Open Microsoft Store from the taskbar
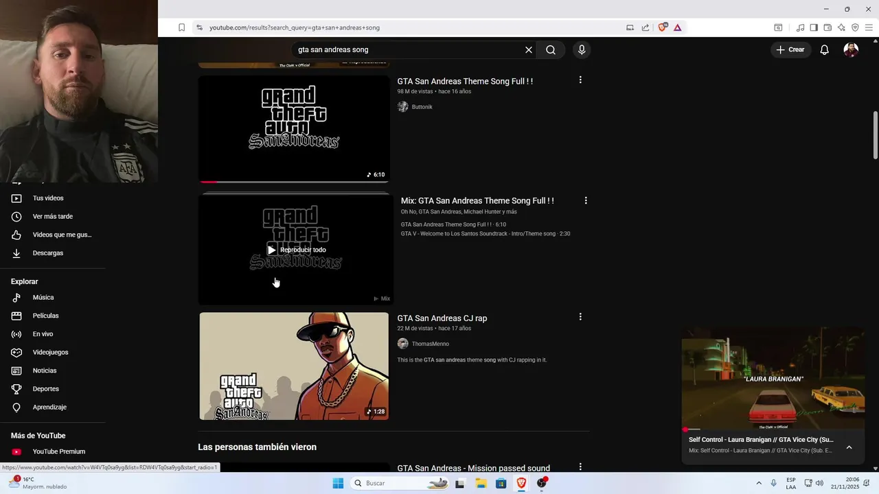Screen dimensions: 879x494 click(x=501, y=483)
